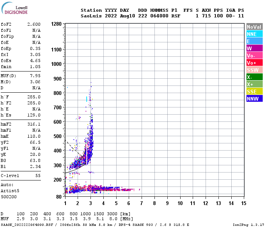This screenshot has height=227, width=265.
Task: Select the NoVal legend swatch
Action: [254, 27]
